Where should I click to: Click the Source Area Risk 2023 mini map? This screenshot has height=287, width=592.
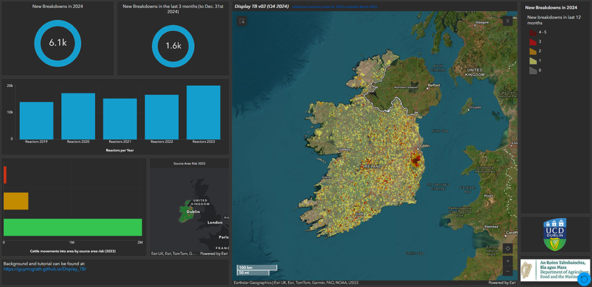[189, 210]
